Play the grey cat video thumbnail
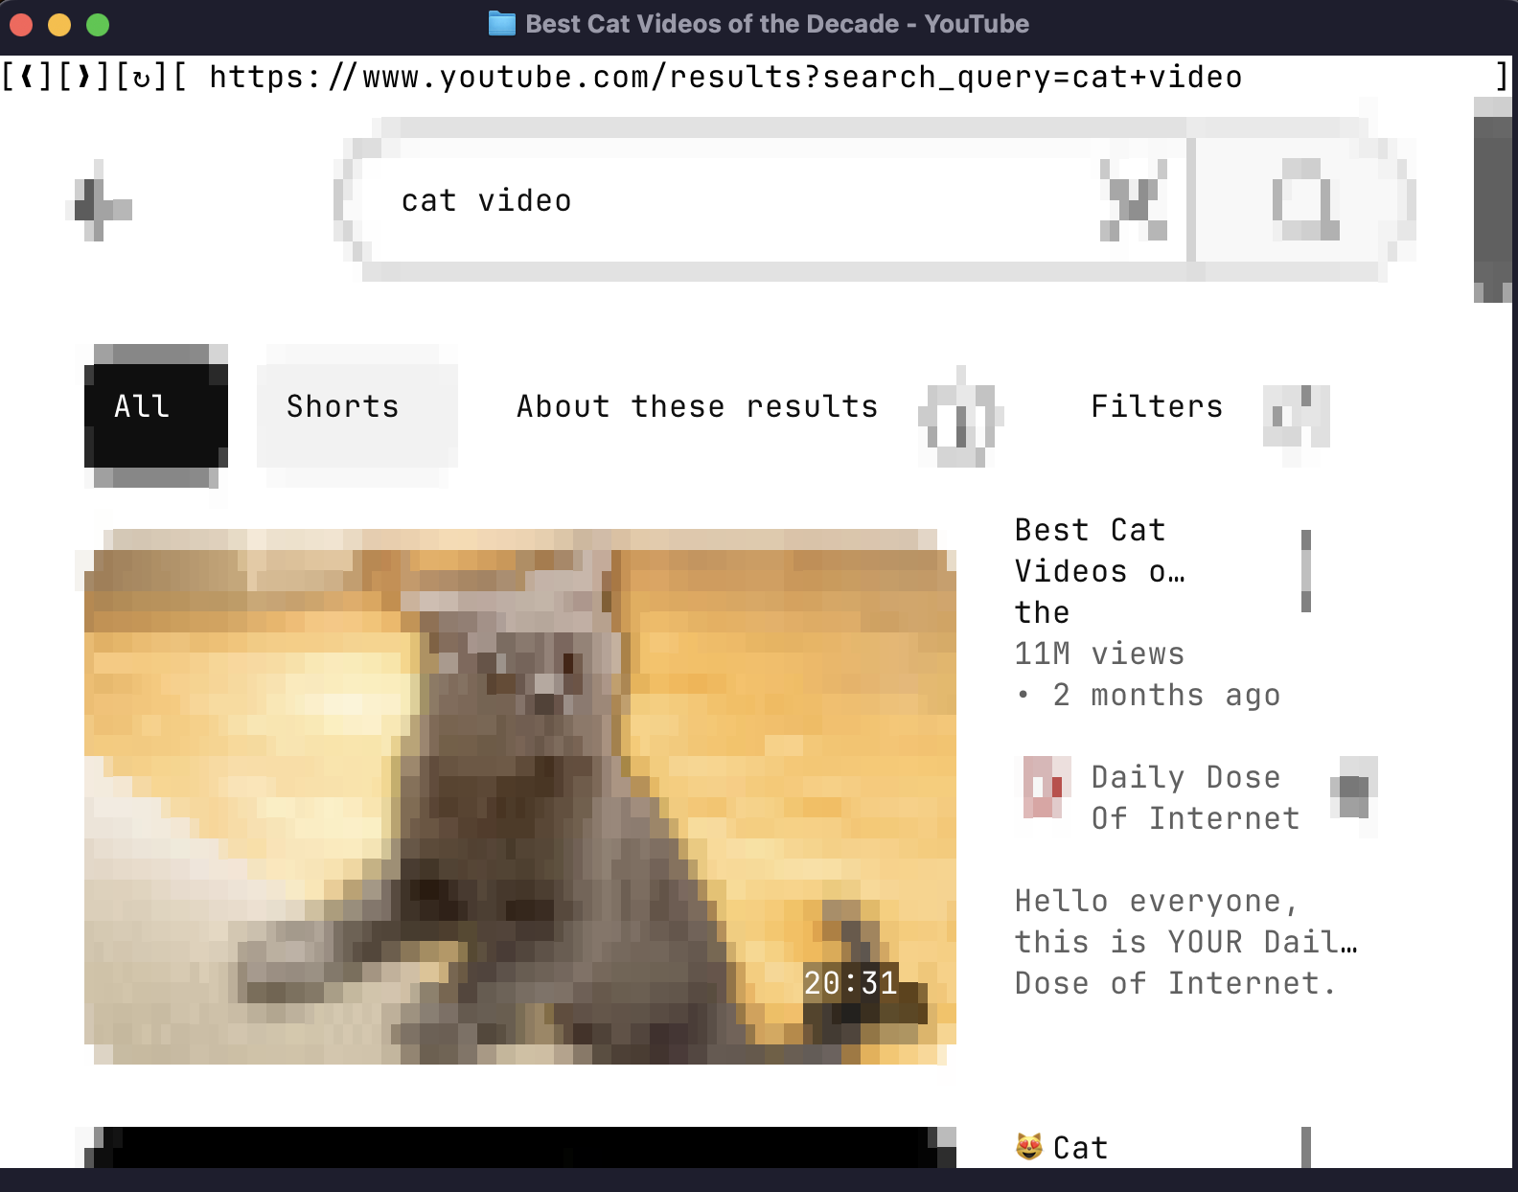The height and width of the screenshot is (1192, 1518). 520,796
